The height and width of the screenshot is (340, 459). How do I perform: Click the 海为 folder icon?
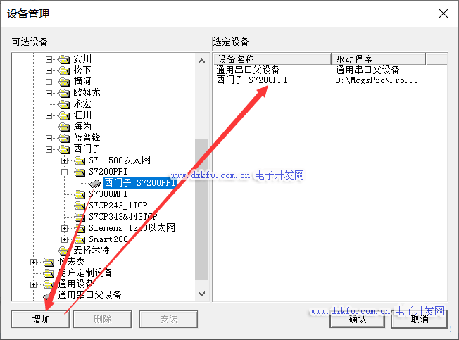(65, 127)
